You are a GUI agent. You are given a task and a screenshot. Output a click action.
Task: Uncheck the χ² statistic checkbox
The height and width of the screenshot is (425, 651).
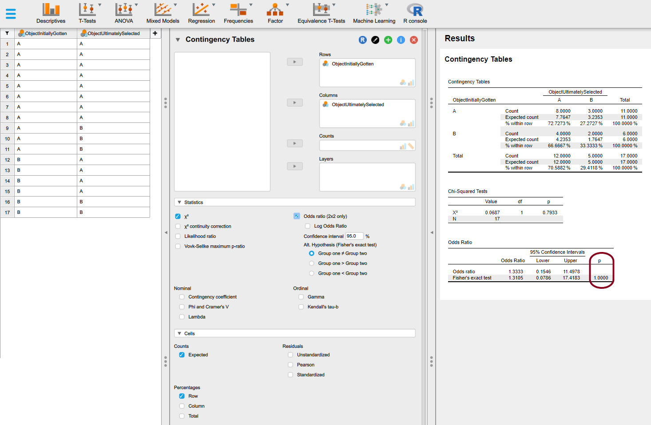(178, 216)
